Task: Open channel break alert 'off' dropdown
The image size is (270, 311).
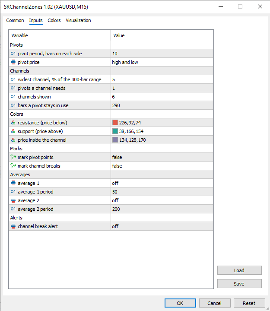Action: pos(162,226)
